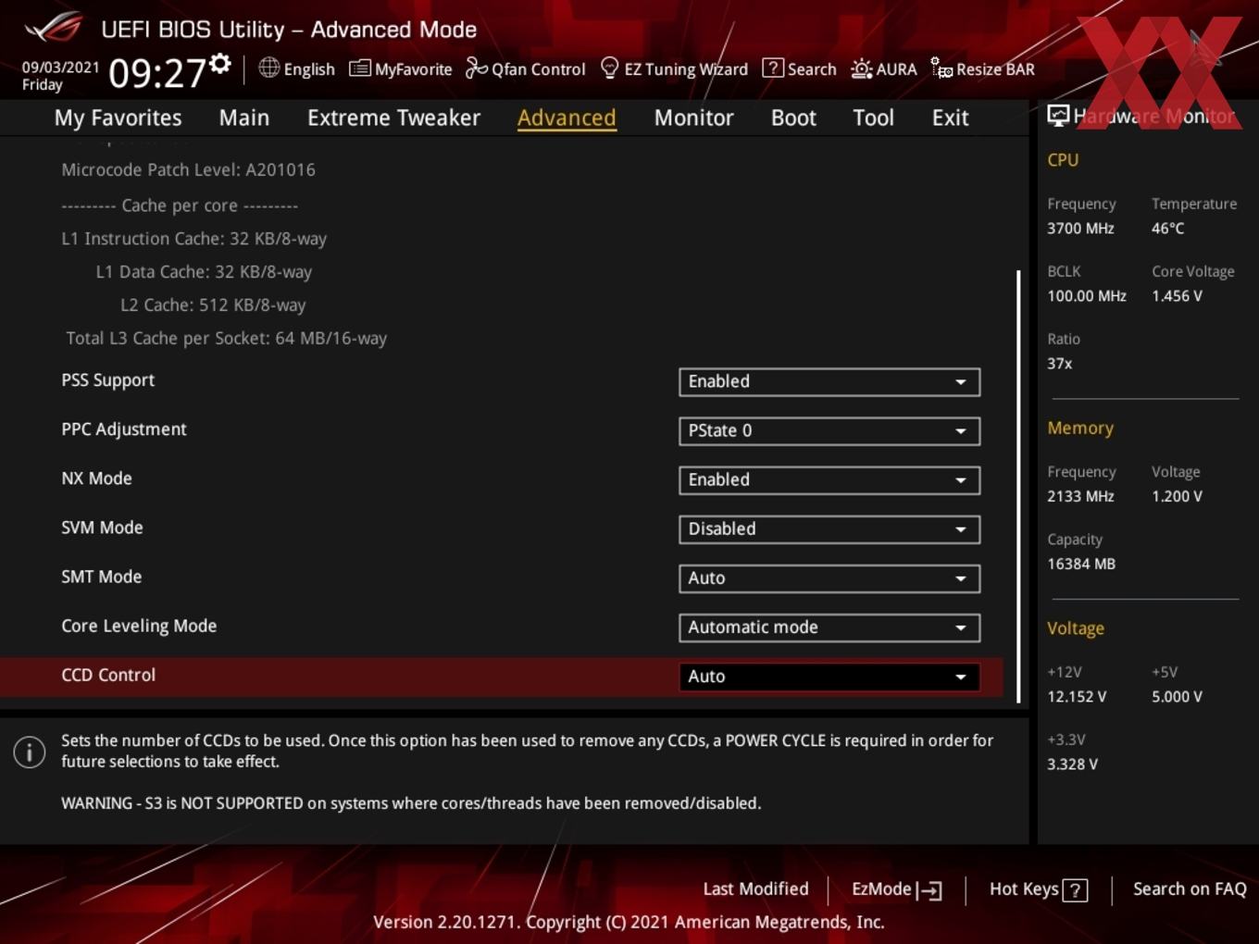The image size is (1259, 944).
Task: Open CCD Control Auto dropdown
Action: pos(829,676)
